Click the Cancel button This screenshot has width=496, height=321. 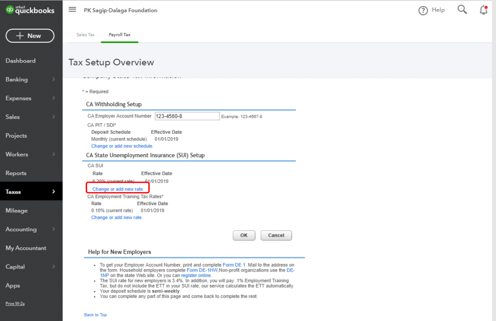(x=276, y=235)
